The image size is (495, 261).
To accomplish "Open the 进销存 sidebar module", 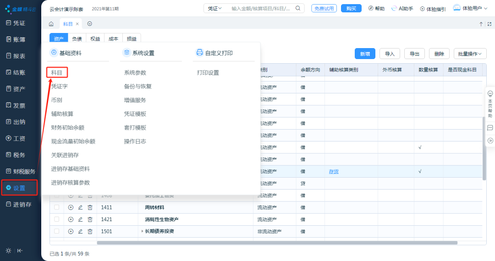I will tap(19, 204).
